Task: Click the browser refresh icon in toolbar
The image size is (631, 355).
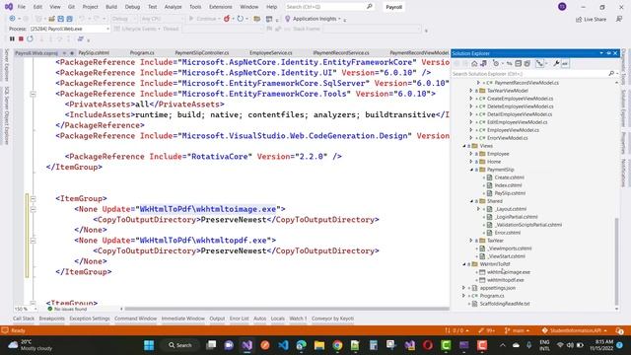Action: [241, 19]
